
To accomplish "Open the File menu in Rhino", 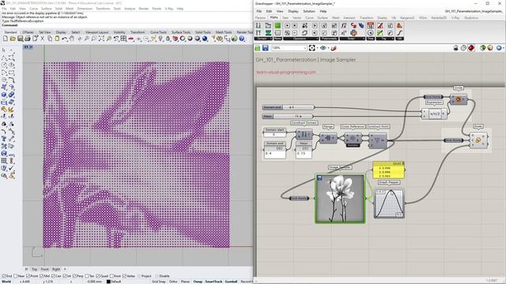I will click(x=4, y=9).
